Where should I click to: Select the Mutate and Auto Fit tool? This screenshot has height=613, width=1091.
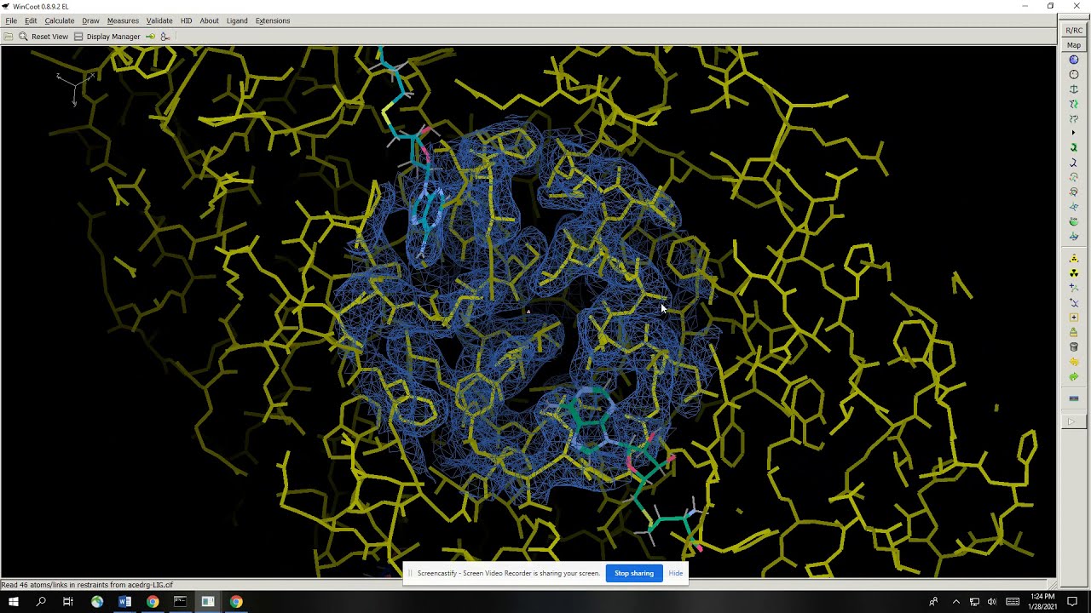pyautogui.click(x=1074, y=259)
